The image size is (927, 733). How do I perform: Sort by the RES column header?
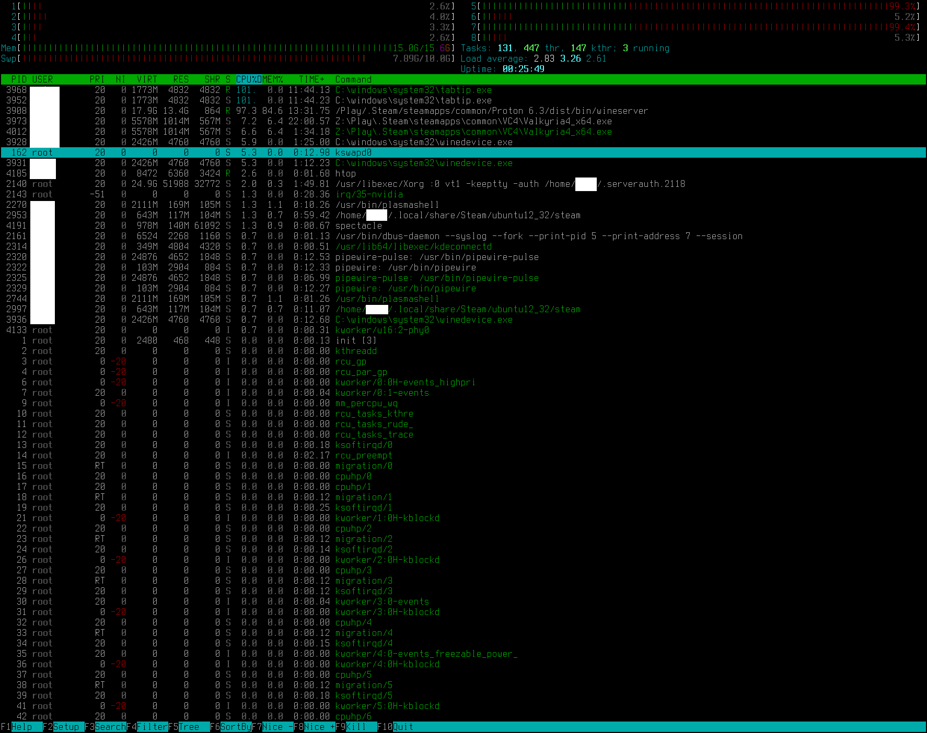[x=181, y=79]
